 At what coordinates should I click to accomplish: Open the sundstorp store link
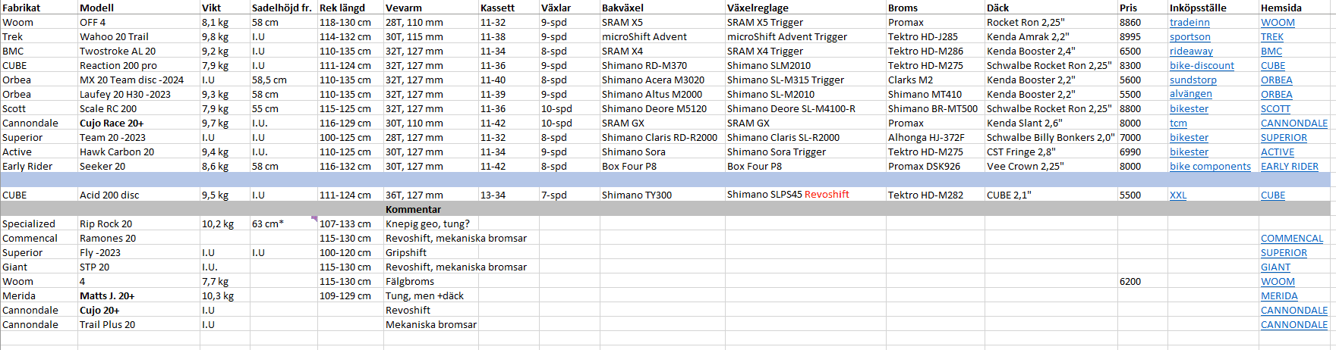click(x=1193, y=80)
